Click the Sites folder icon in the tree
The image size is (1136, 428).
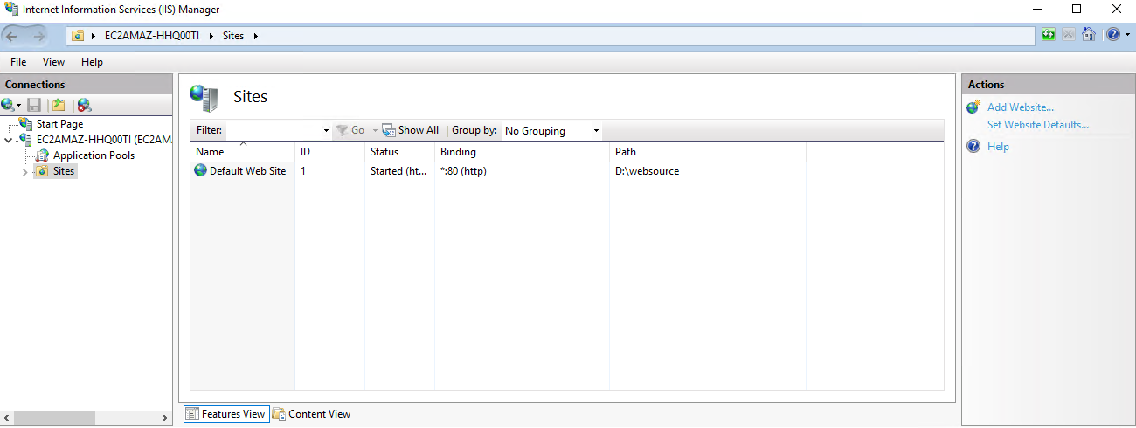tap(41, 171)
